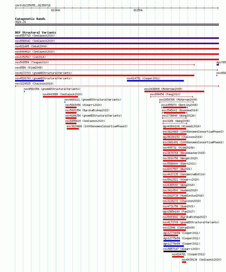
Task: Select nsv4184254 gnomAD variant label
Action: (x=93, y=116)
